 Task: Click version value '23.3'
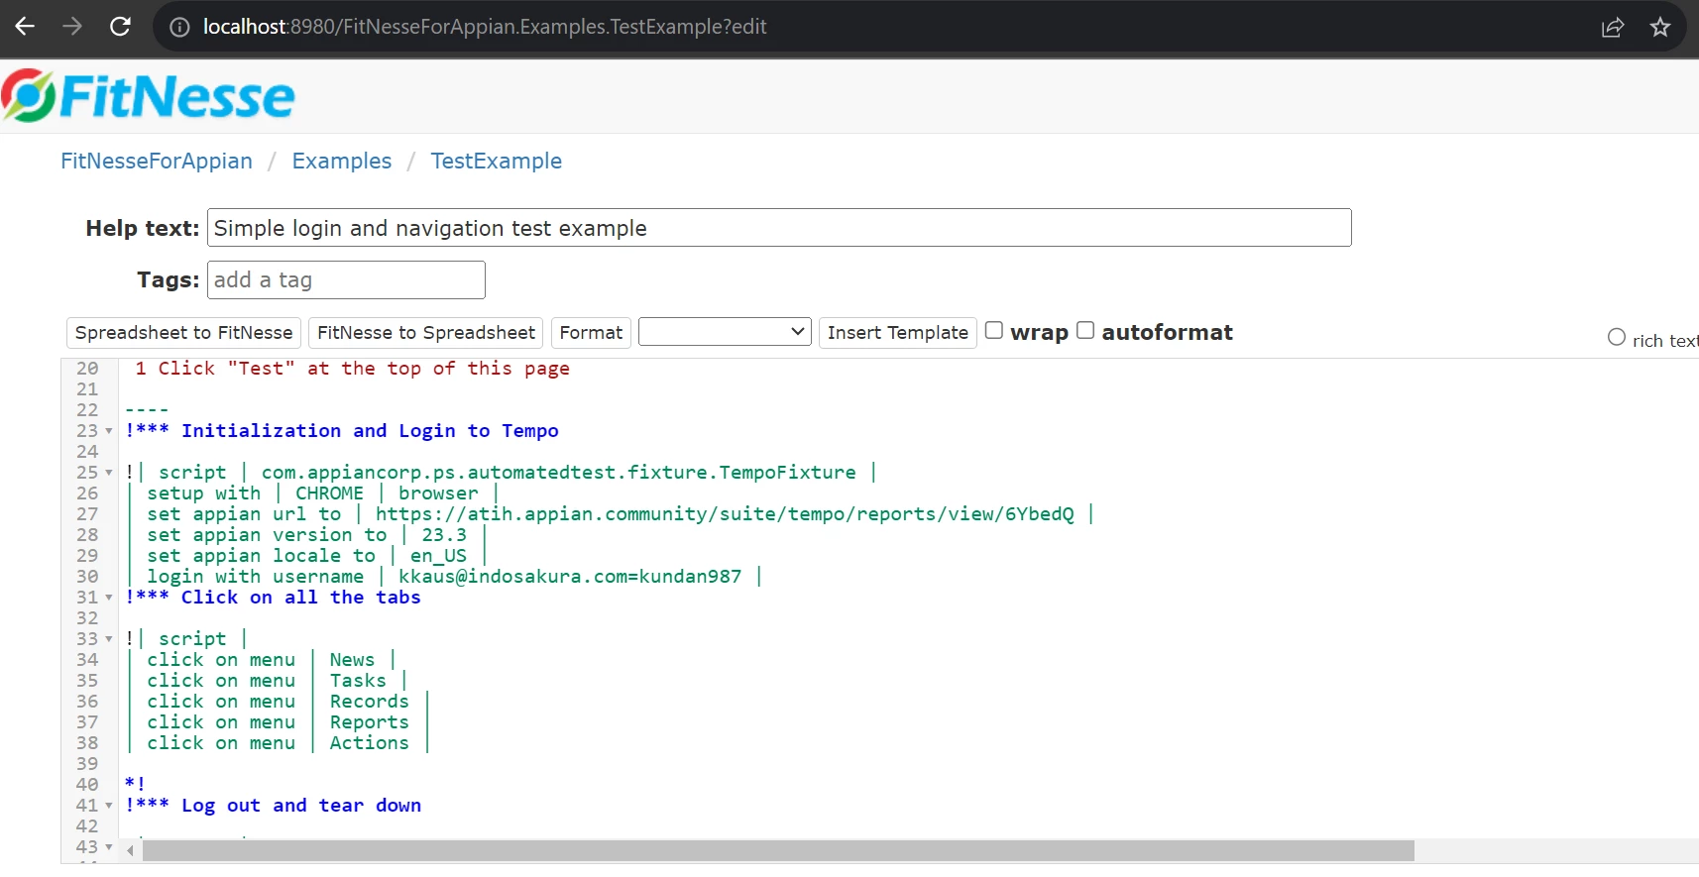click(x=444, y=535)
